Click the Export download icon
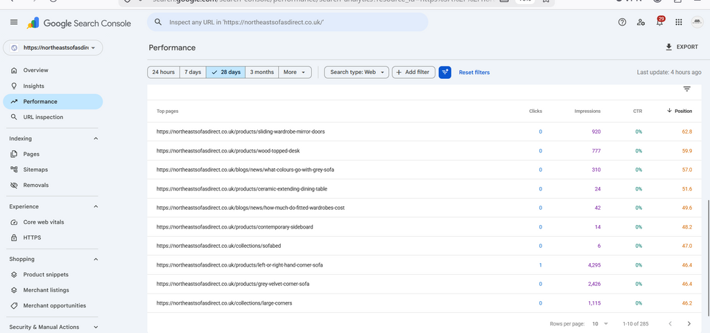 (669, 47)
